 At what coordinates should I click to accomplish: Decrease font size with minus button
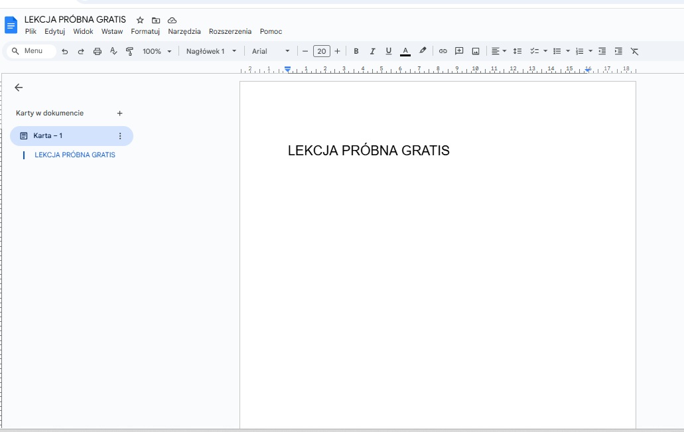point(305,51)
